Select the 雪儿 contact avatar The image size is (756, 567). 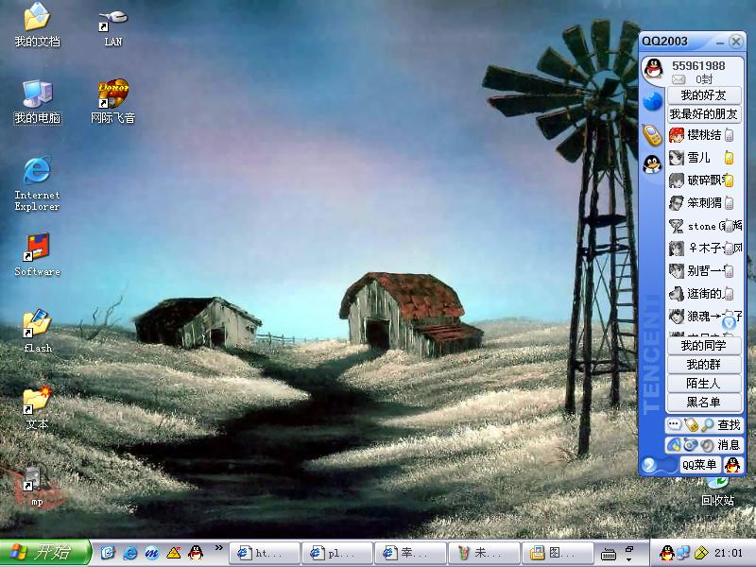point(677,158)
